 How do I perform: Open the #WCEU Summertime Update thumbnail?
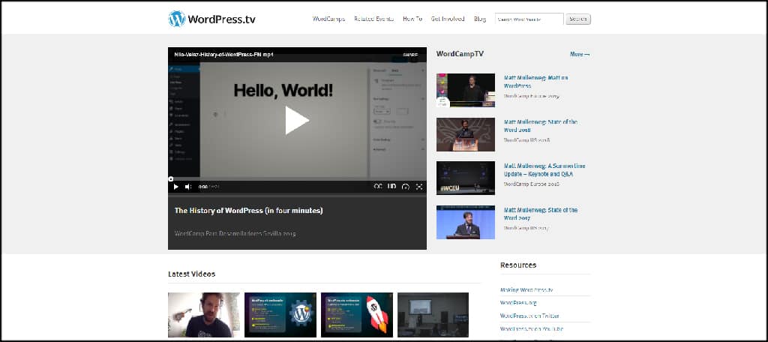click(465, 178)
